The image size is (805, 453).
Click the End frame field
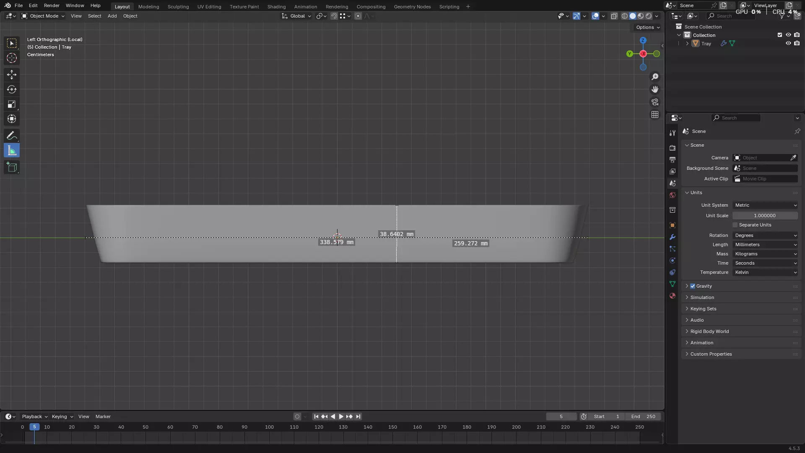point(643,417)
